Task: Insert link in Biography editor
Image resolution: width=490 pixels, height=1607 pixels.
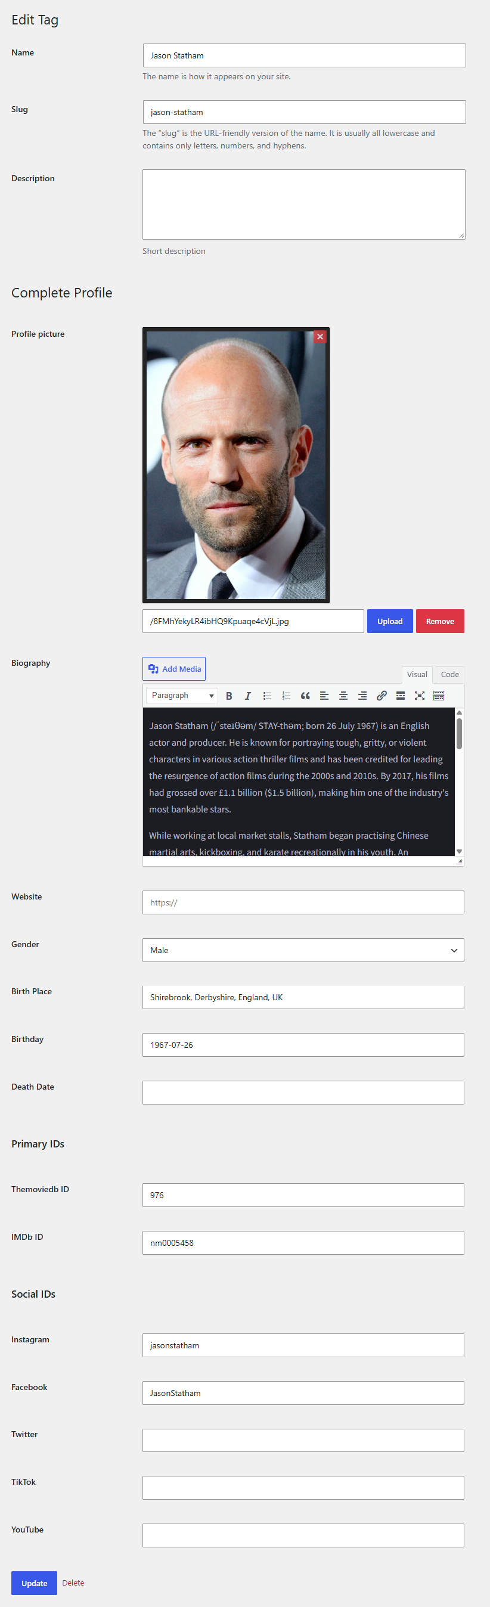Action: (382, 696)
